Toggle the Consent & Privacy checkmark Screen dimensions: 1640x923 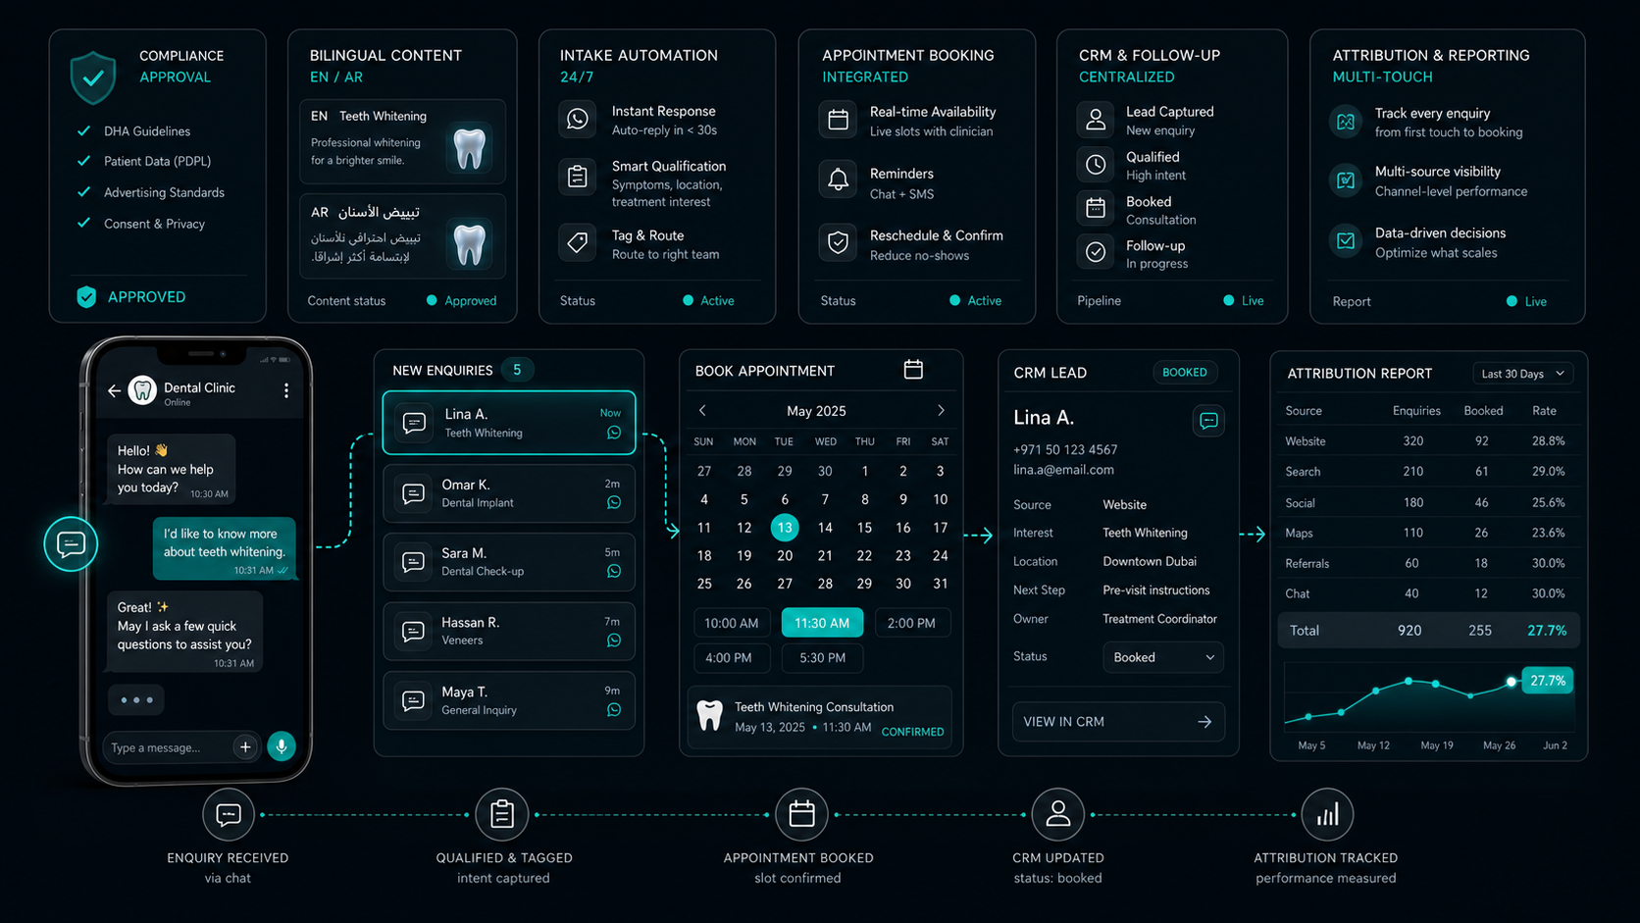[x=84, y=223]
